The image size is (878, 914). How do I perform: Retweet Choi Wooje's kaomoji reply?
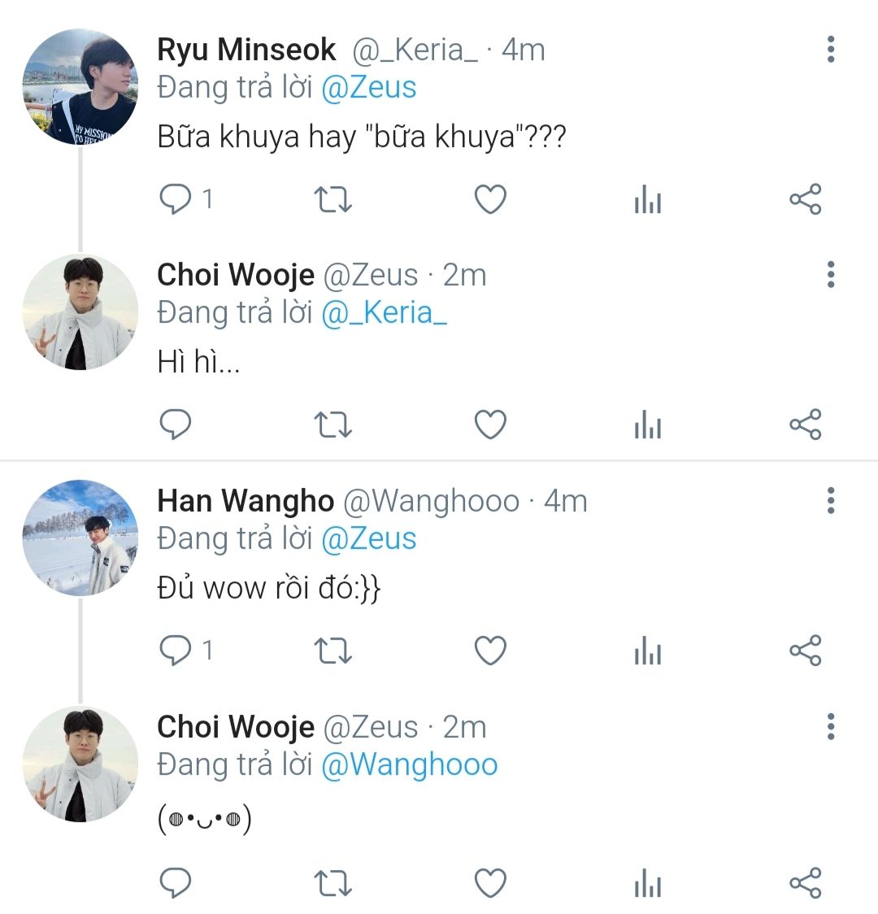coord(333,882)
